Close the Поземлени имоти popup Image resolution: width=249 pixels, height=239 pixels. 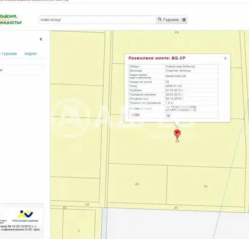click(225, 58)
